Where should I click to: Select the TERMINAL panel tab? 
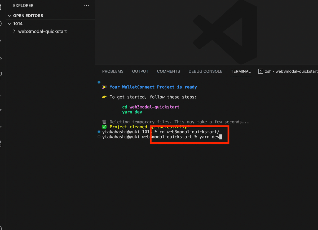coord(241,71)
